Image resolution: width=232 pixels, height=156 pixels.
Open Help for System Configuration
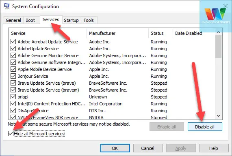[x=214, y=148]
